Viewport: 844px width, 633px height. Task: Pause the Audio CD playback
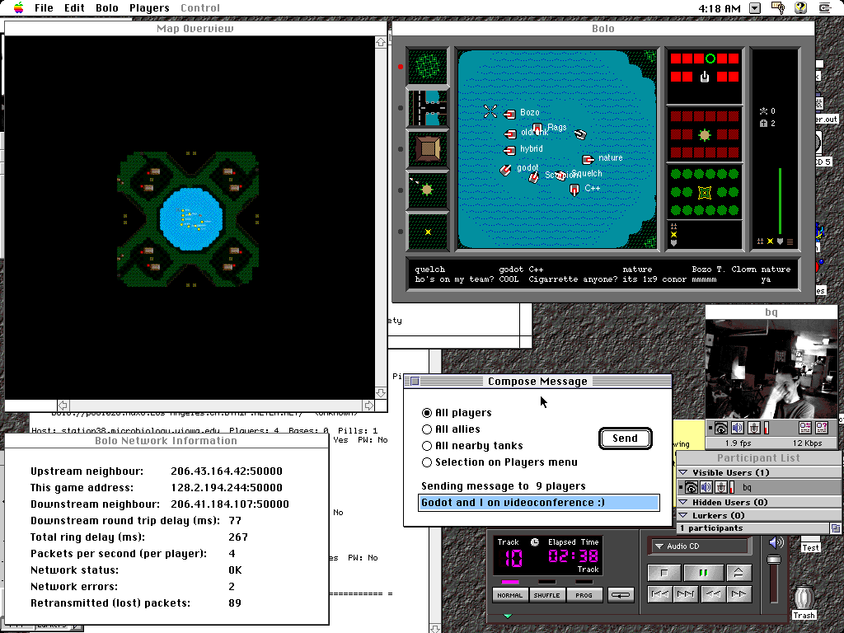tap(704, 573)
